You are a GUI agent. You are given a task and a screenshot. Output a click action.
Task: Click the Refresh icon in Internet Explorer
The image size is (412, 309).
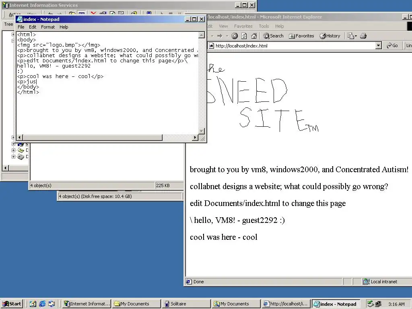pyautogui.click(x=244, y=36)
